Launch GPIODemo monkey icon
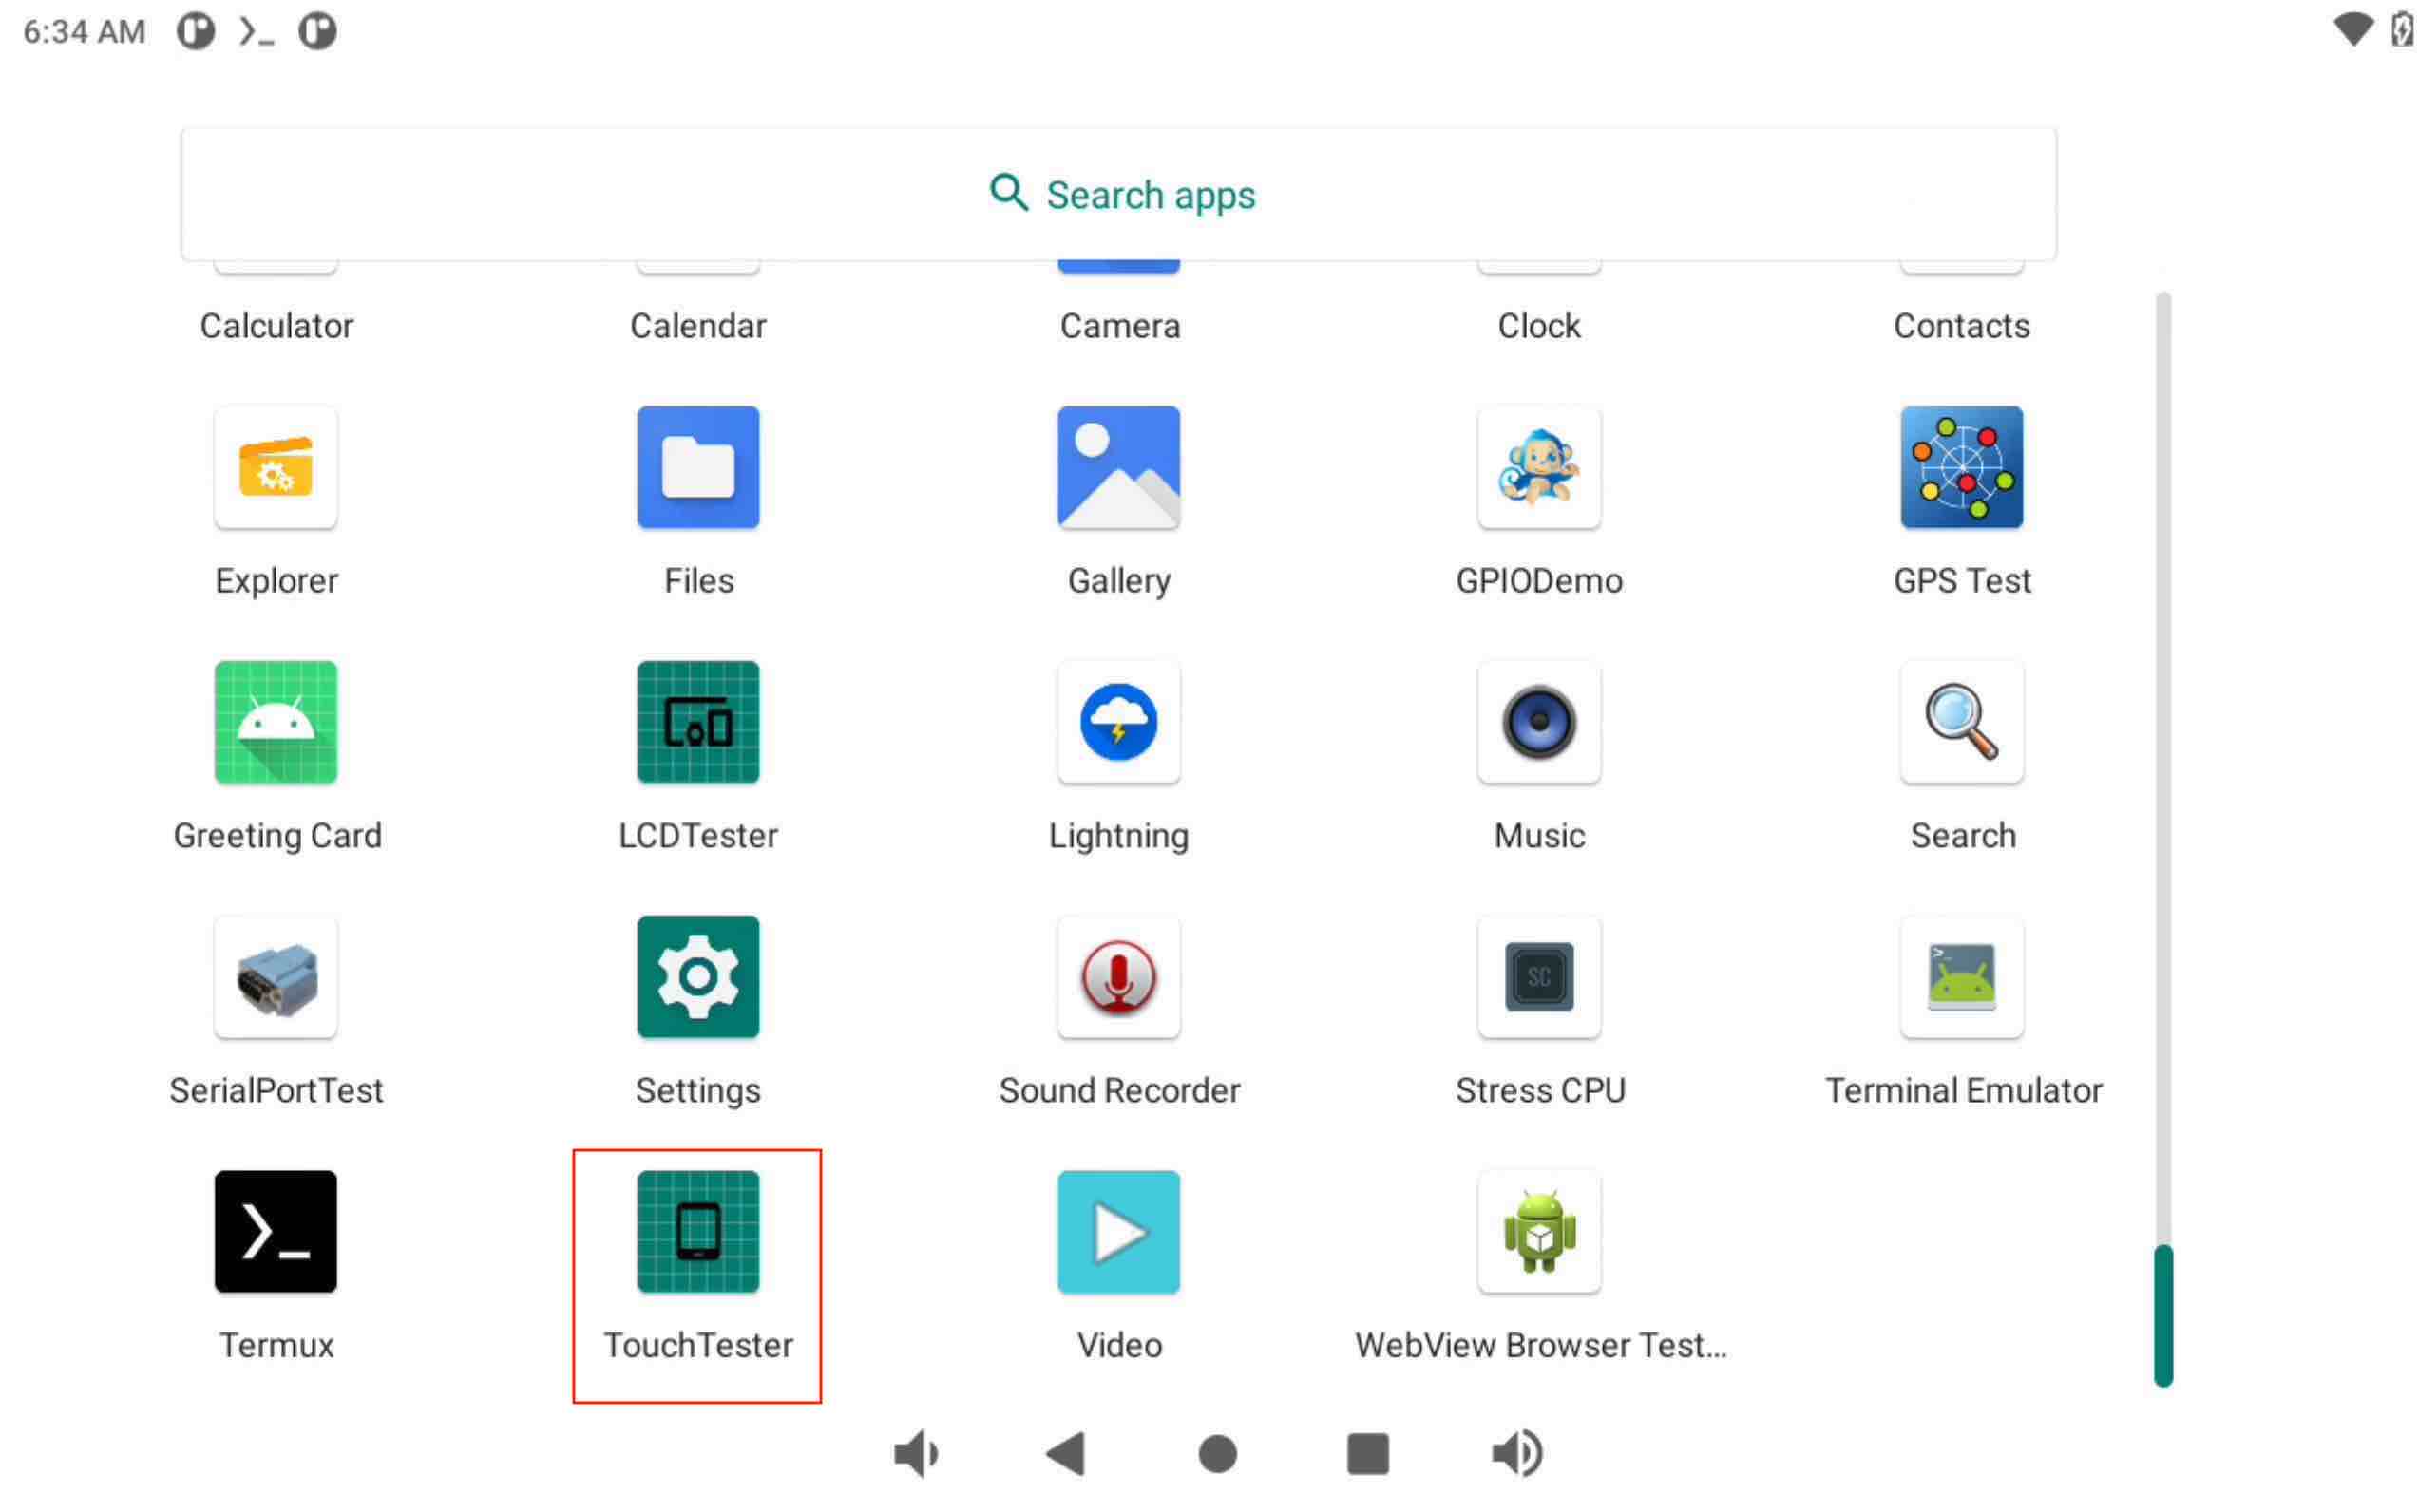2419x1512 pixels. (x=1538, y=467)
